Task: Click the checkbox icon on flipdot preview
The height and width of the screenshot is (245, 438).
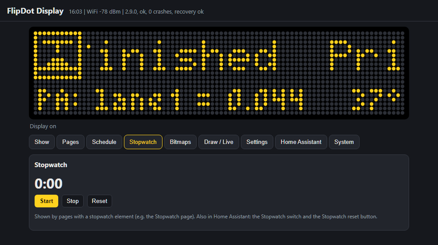Action: click(x=57, y=55)
